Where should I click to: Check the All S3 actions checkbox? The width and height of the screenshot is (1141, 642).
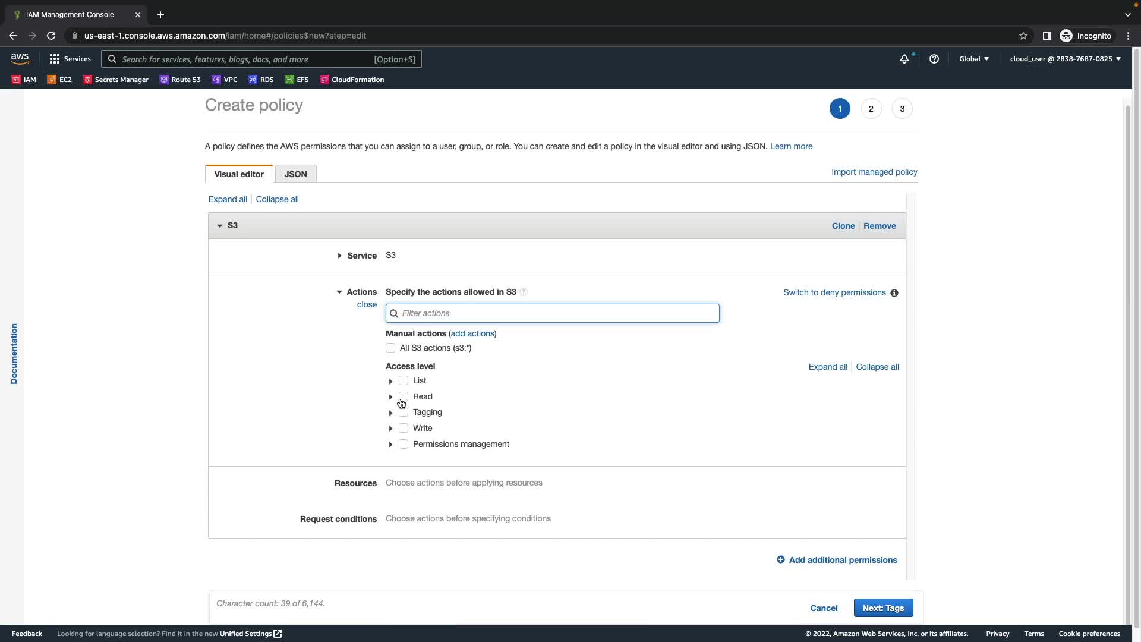pos(390,348)
